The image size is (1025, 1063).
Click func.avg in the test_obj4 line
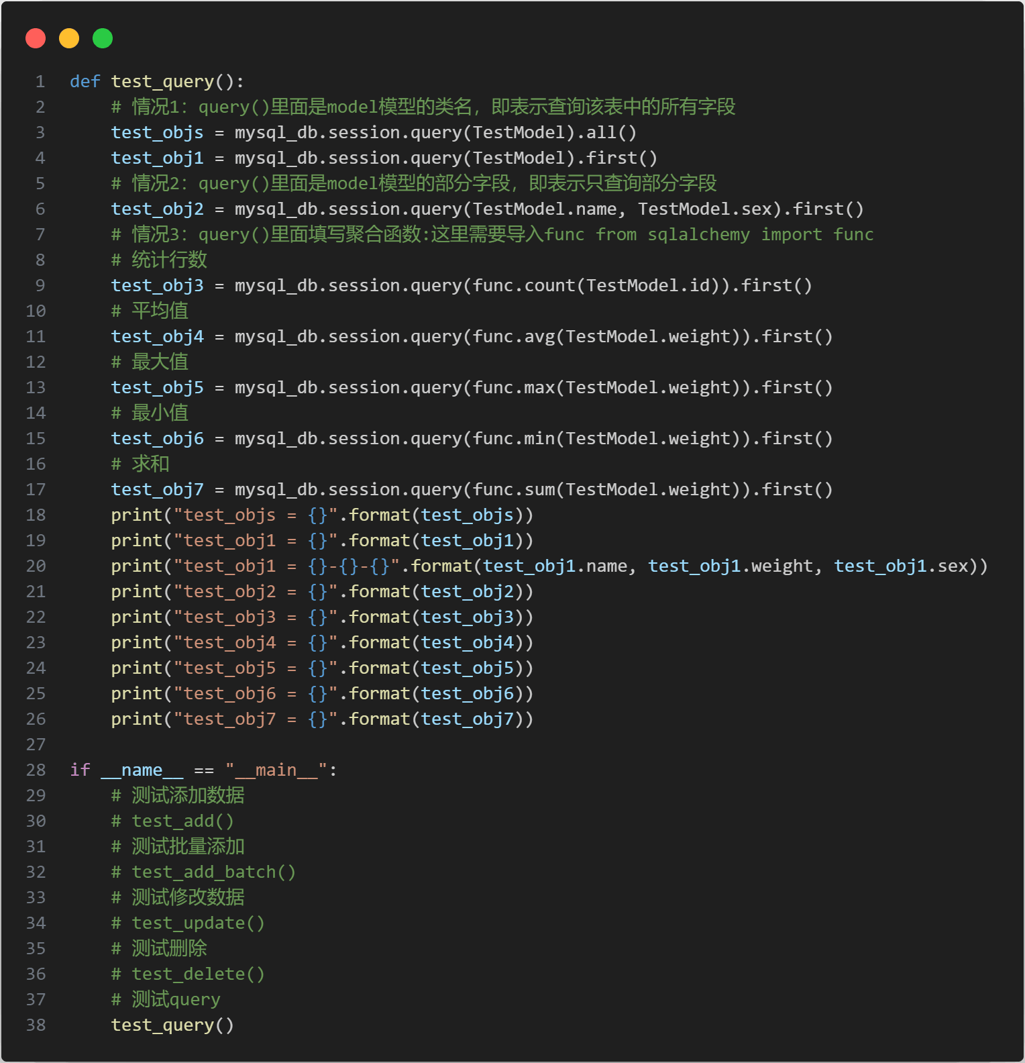[514, 337]
